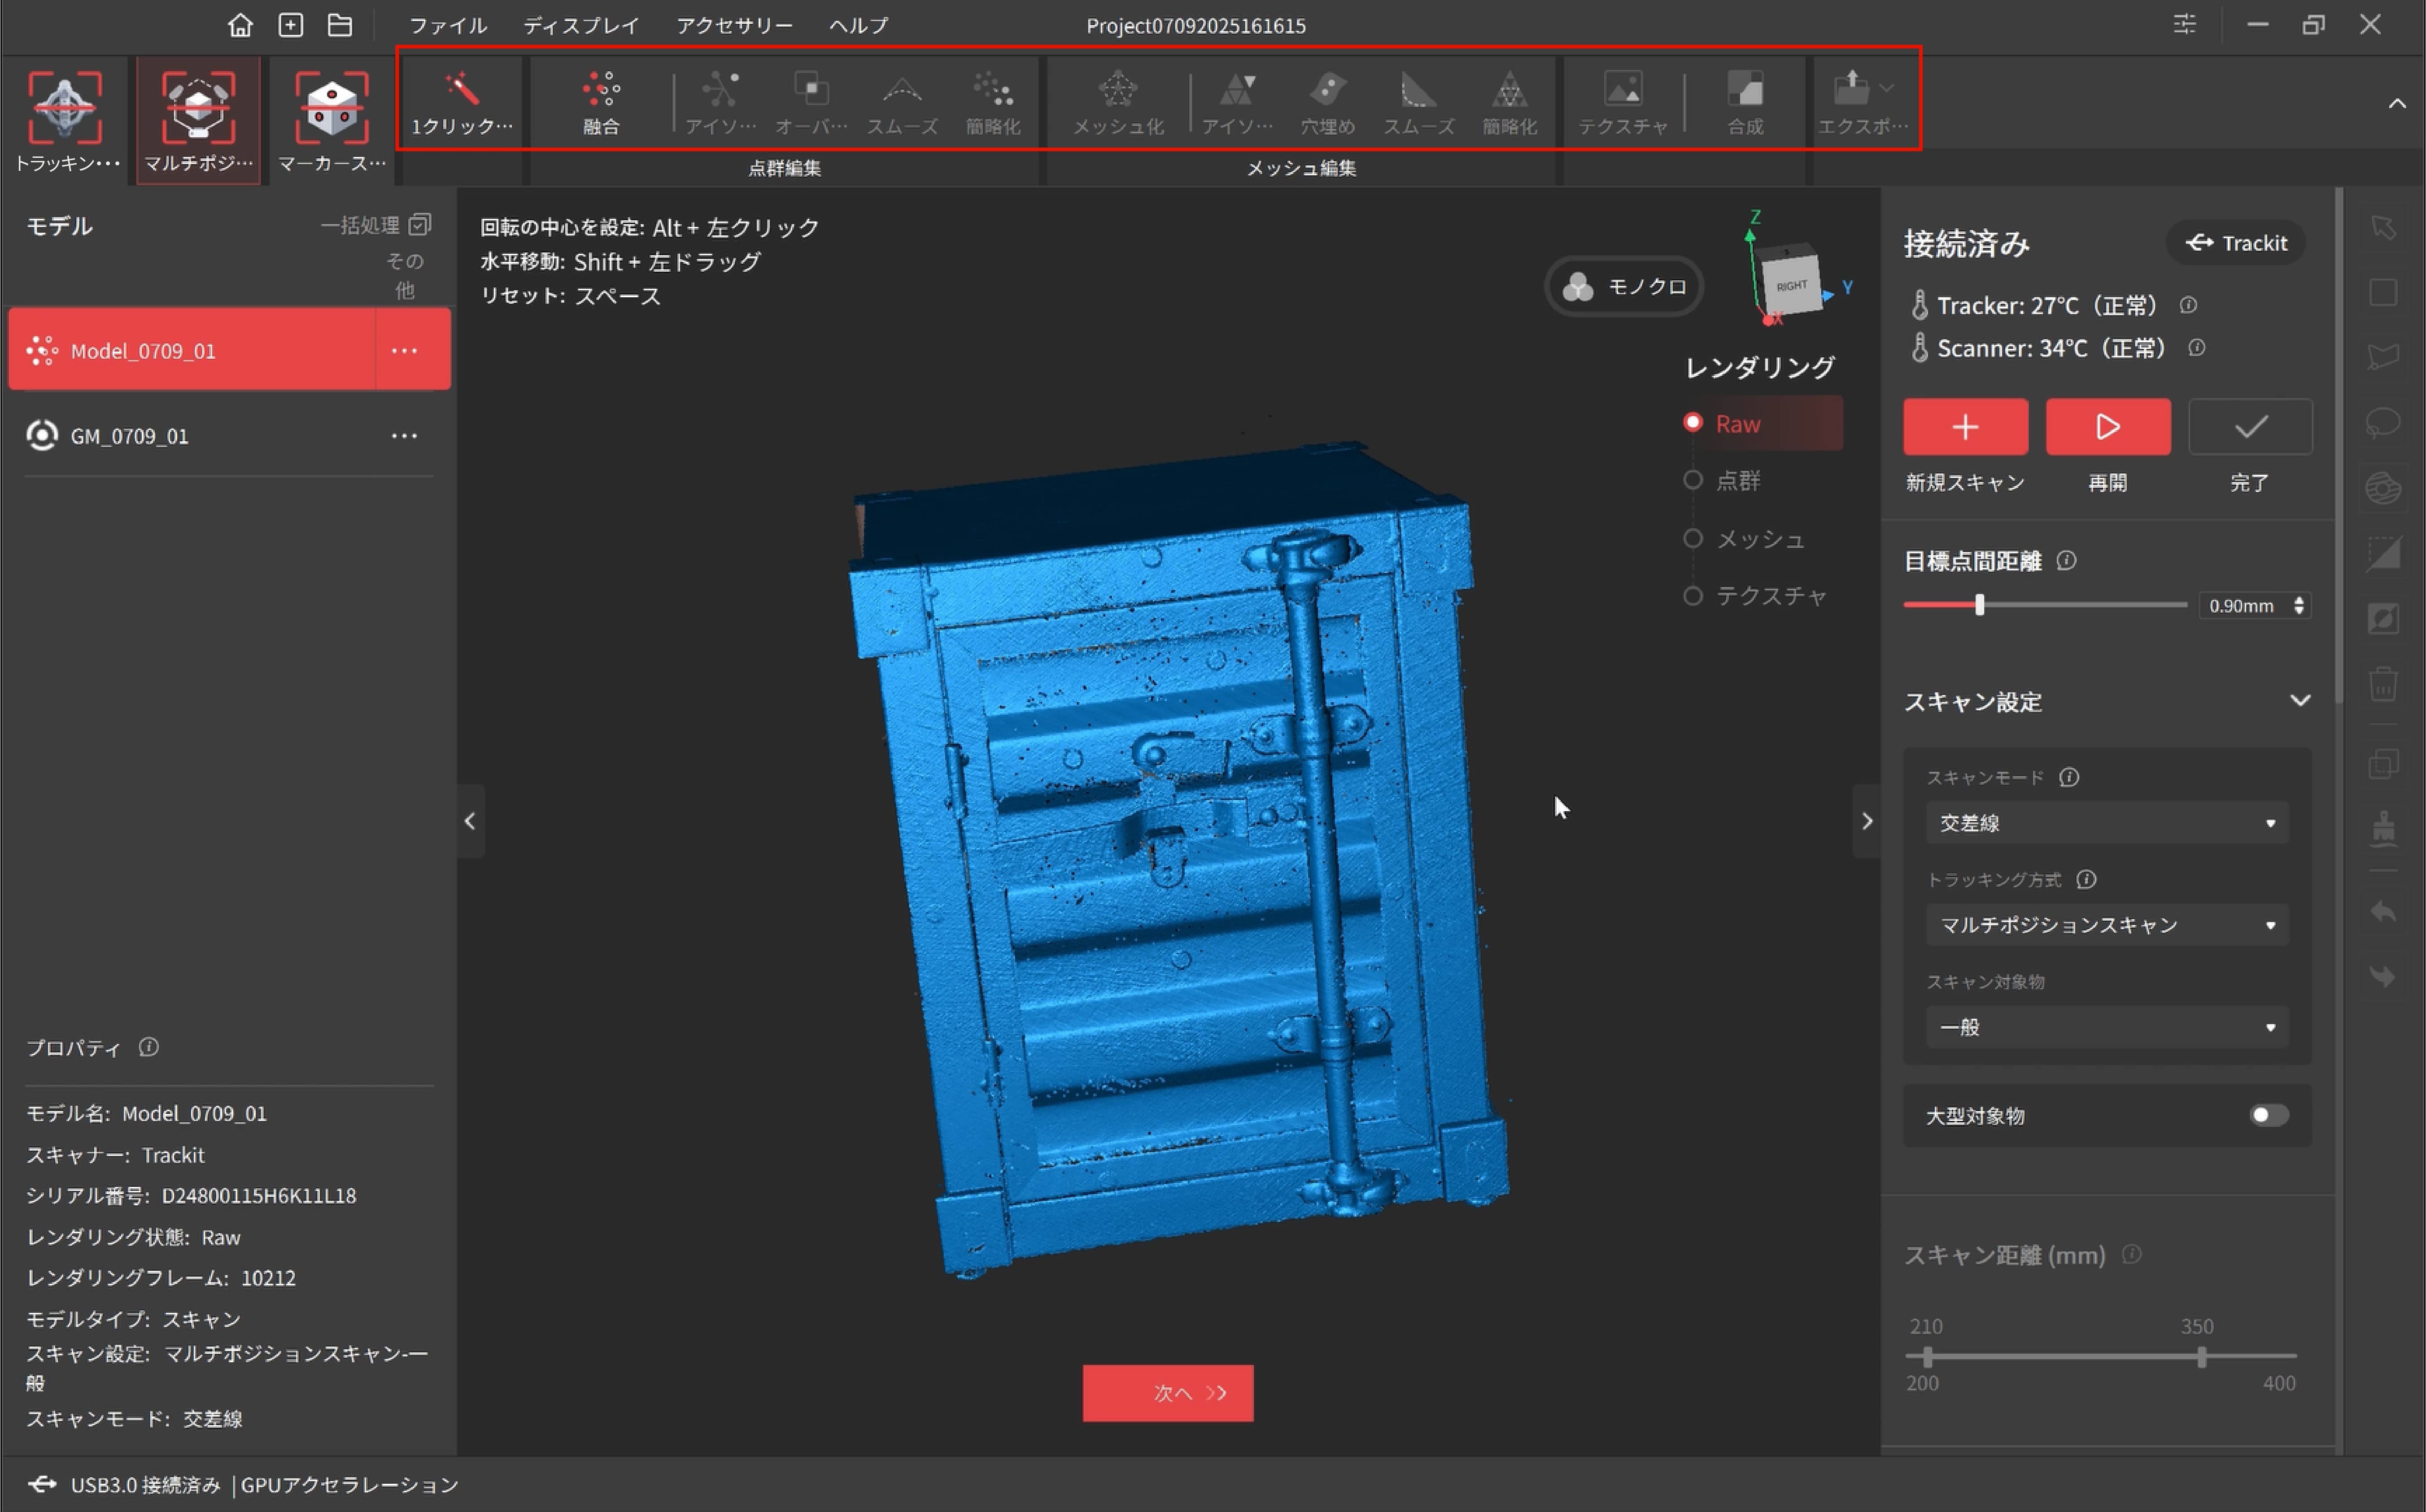Click the 目標点間距離 slider handle

pyautogui.click(x=1979, y=605)
